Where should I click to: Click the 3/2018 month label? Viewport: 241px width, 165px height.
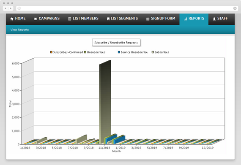point(41,148)
